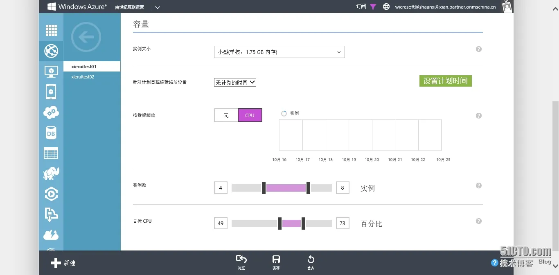This screenshot has width=559, height=275.
Task: Click the green set up schedule times button
Action: click(446, 81)
